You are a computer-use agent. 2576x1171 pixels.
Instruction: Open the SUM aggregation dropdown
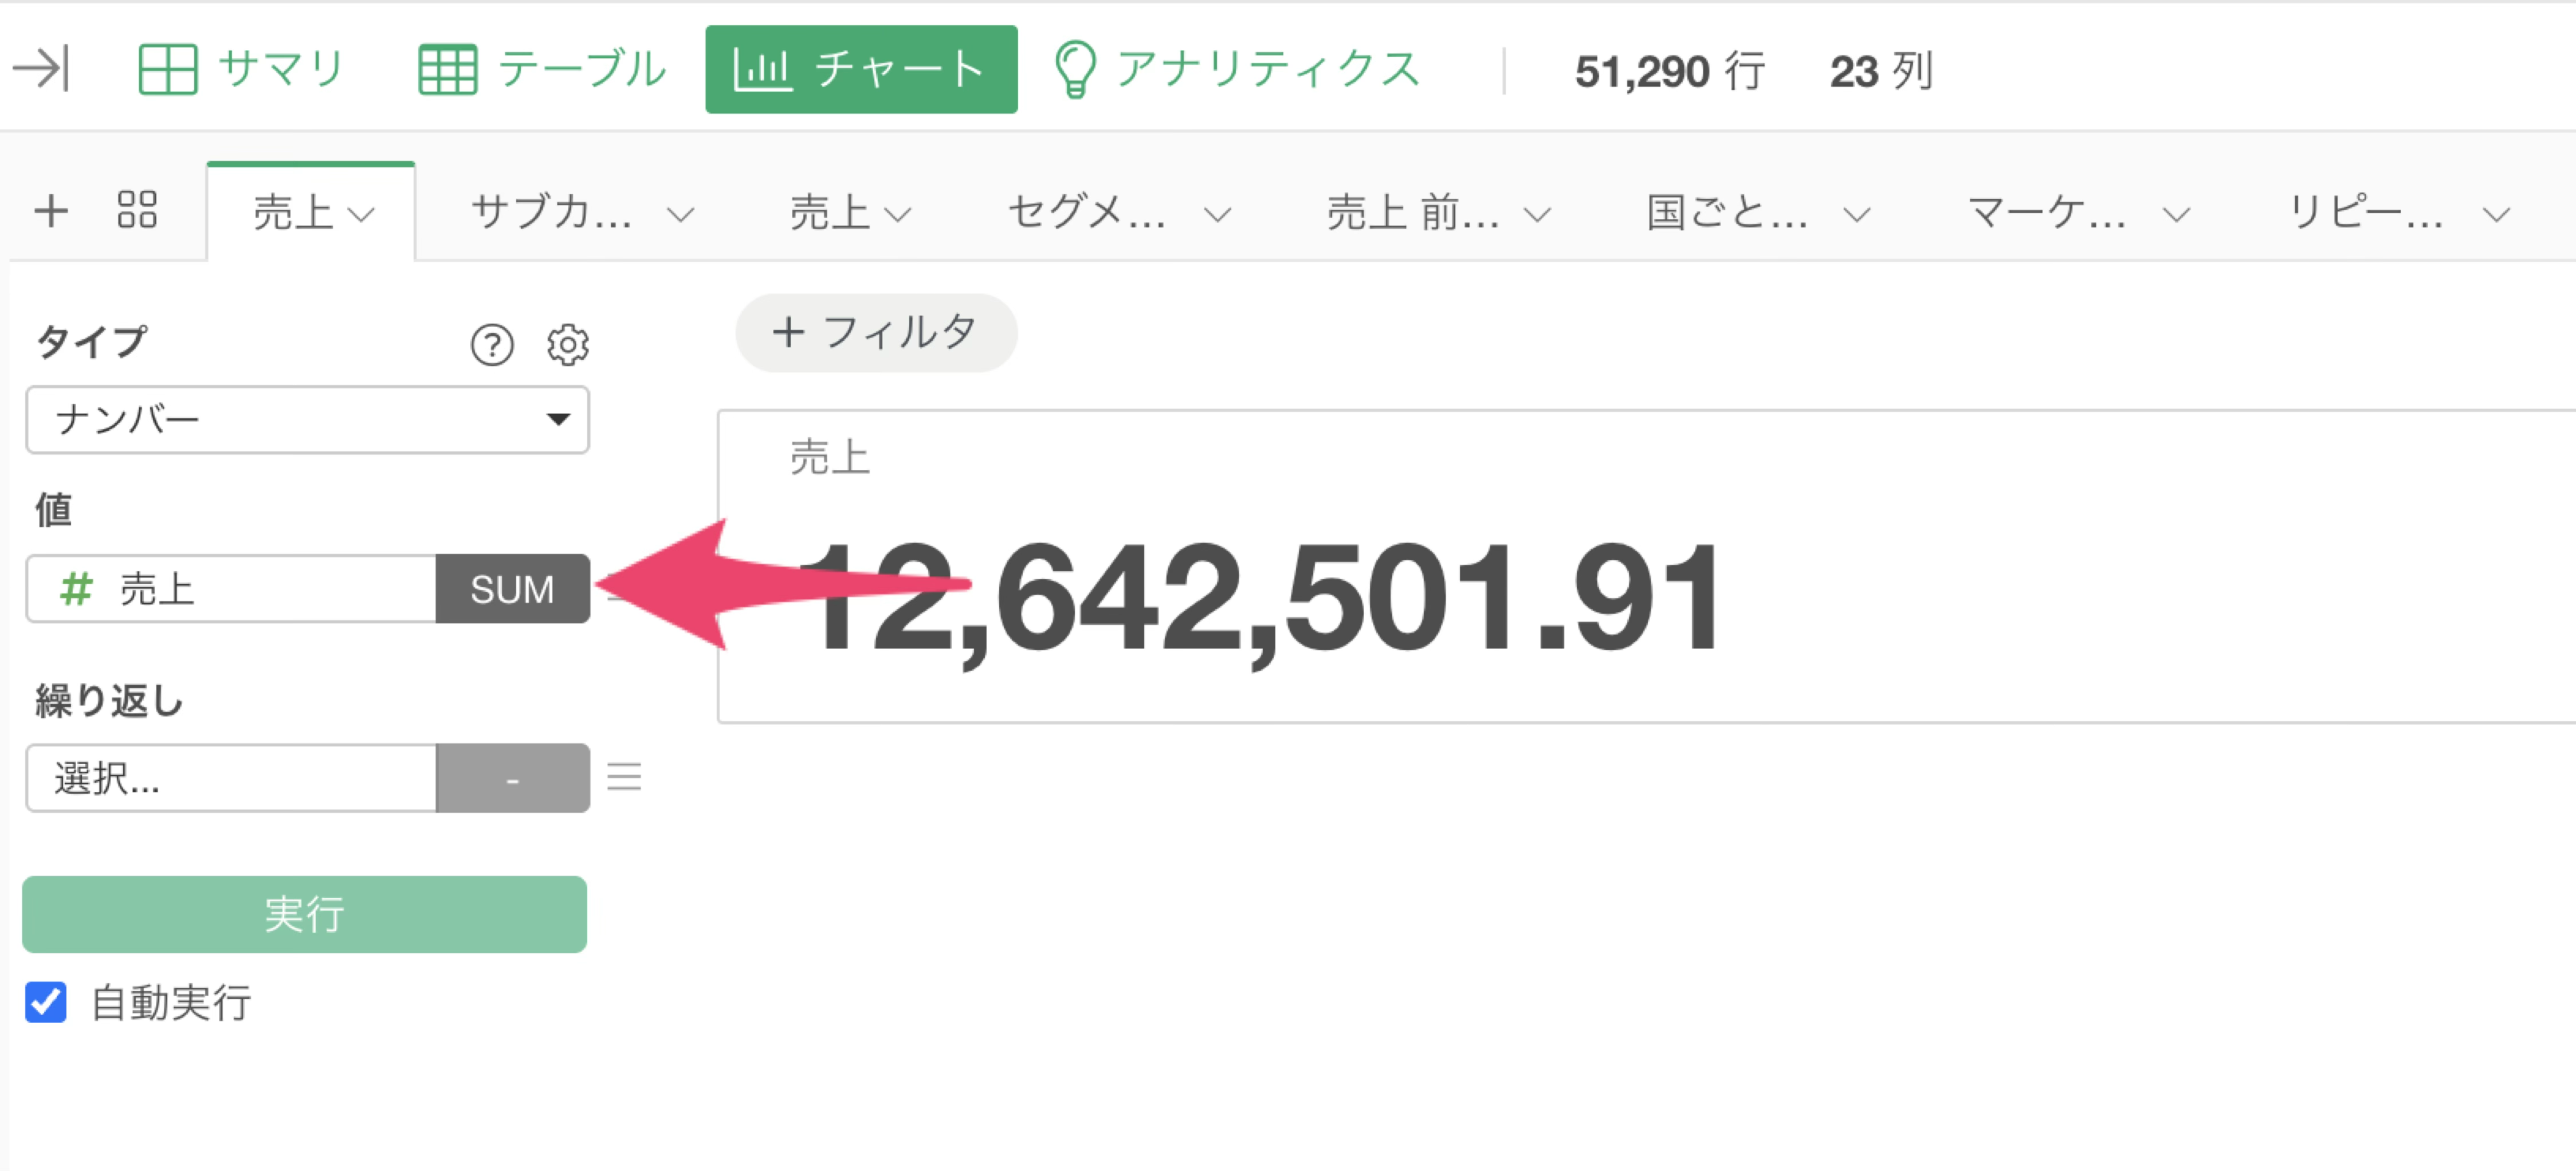point(512,589)
